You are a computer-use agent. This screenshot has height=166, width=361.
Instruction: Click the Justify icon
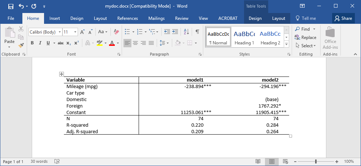[x=151, y=43]
